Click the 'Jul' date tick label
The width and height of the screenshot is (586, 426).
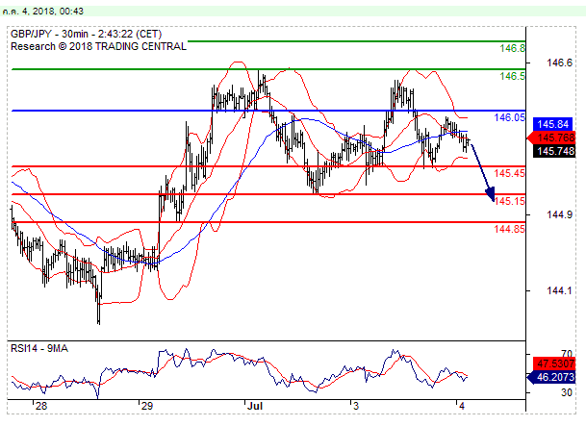255,406
